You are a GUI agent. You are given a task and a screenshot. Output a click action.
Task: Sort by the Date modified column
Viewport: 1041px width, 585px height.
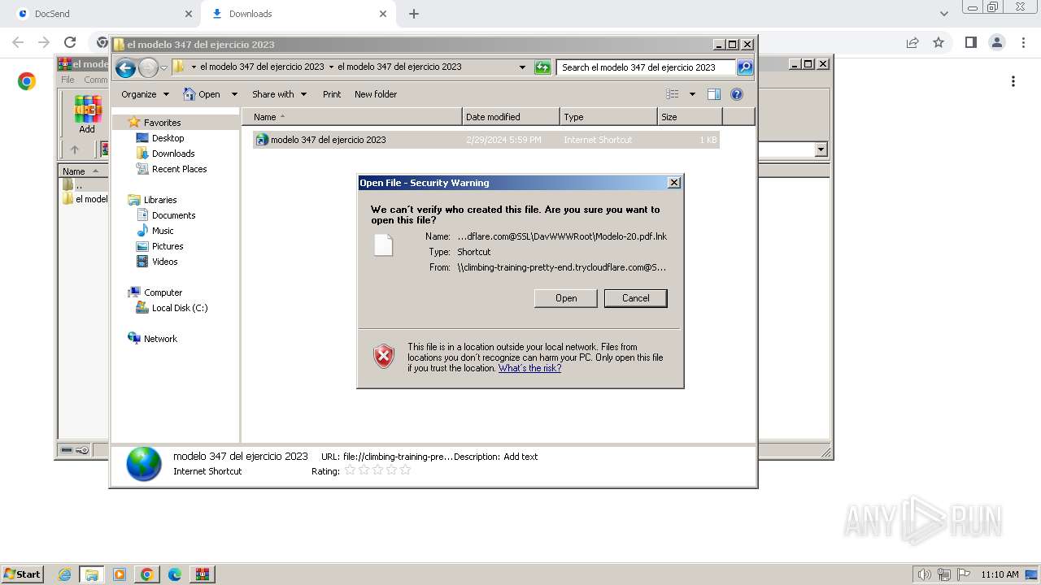click(511, 117)
